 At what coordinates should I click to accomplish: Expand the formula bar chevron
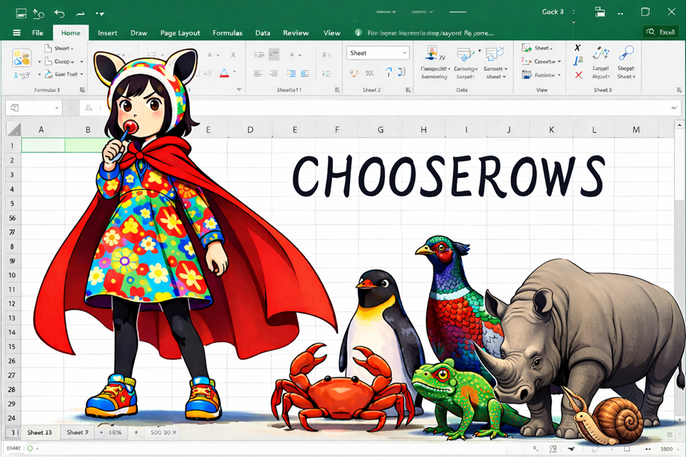click(x=674, y=109)
